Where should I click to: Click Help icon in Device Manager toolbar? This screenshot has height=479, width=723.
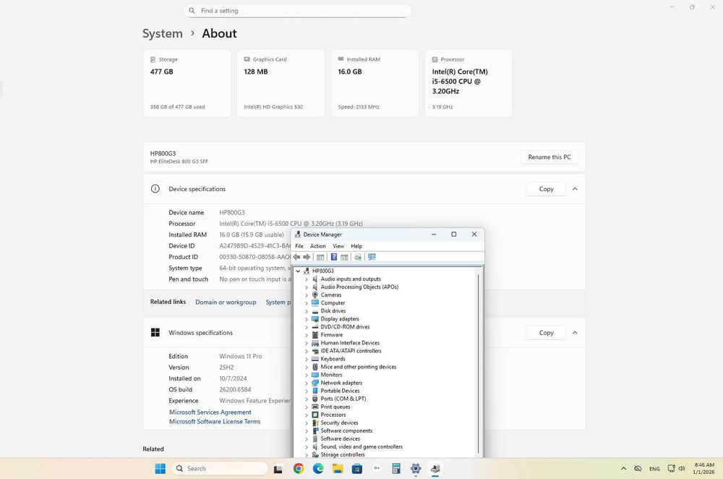334,257
